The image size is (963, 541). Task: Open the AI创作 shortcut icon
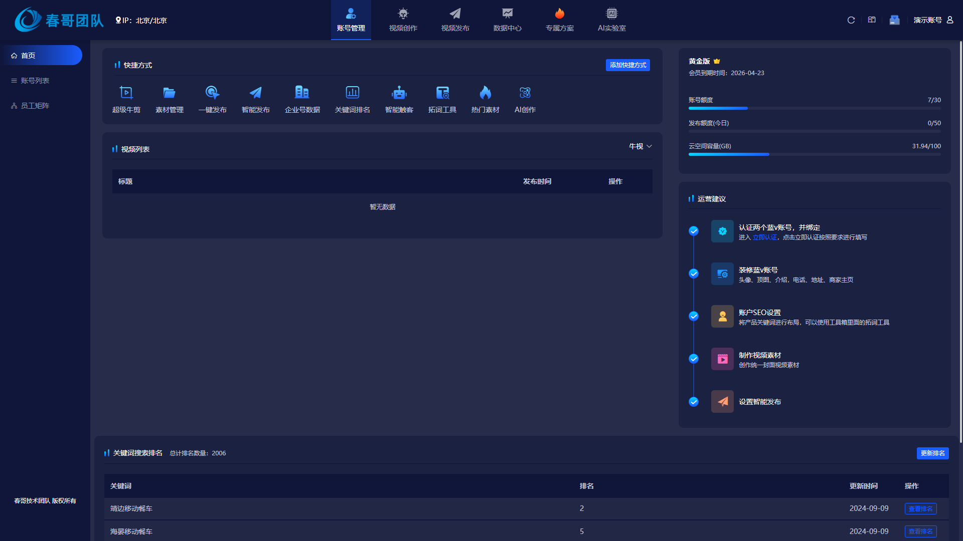[x=525, y=93]
